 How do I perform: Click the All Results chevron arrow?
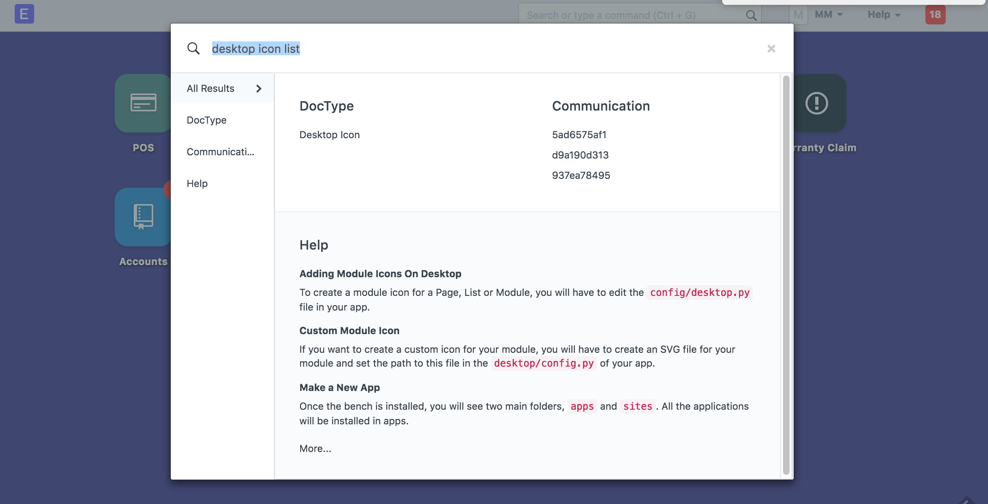[x=259, y=89]
